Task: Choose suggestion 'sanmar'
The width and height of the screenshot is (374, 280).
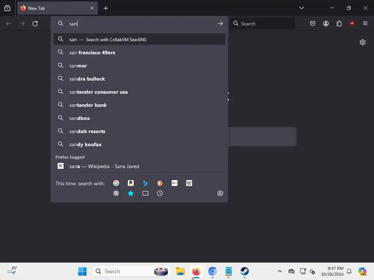Action: (139, 66)
